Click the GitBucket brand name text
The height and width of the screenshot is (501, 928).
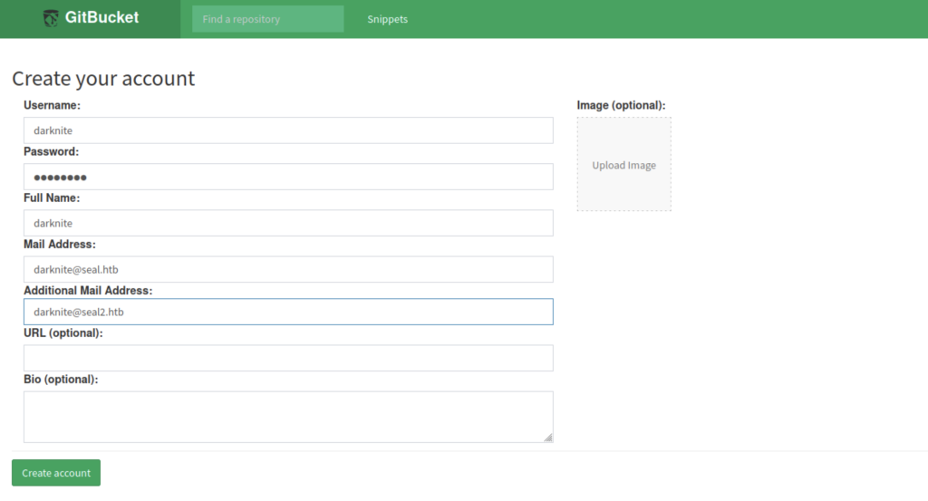[x=101, y=18]
